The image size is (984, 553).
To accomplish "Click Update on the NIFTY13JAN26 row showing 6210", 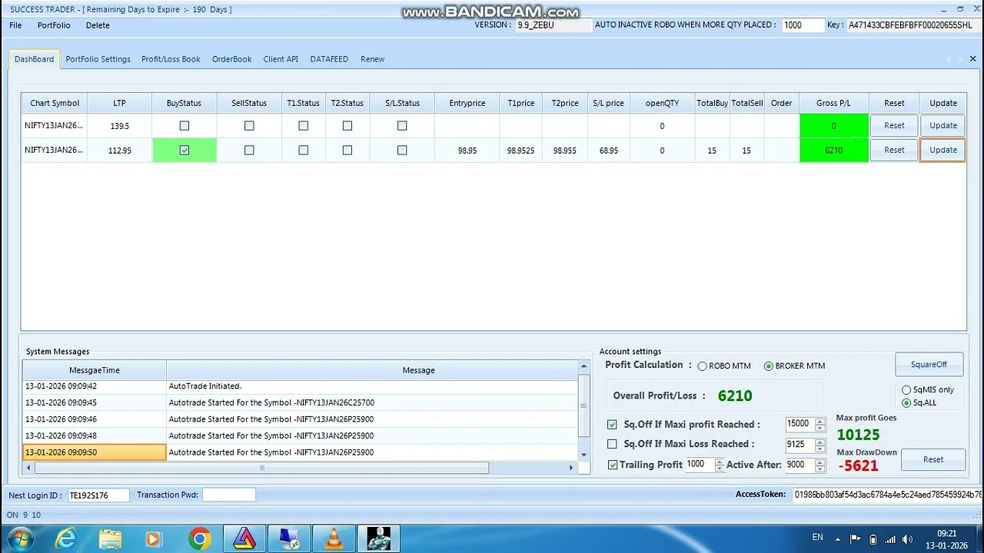I will coord(942,150).
